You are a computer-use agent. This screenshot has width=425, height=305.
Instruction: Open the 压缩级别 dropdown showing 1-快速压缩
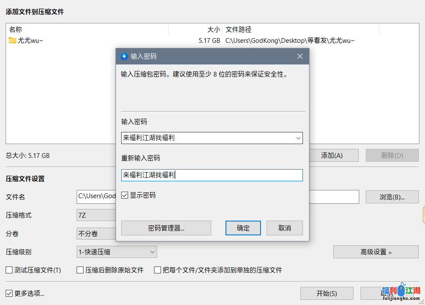tap(151, 251)
